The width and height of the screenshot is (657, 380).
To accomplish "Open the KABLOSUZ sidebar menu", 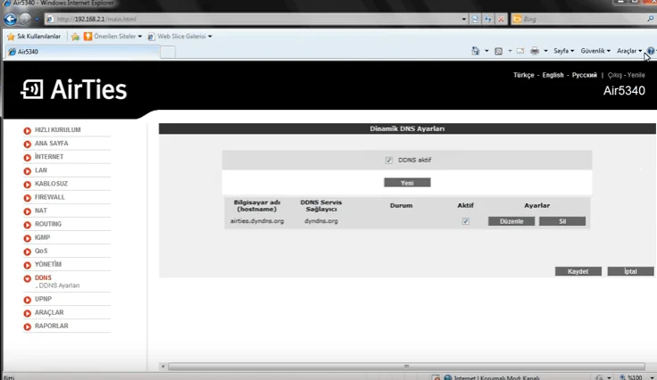I will [51, 184].
